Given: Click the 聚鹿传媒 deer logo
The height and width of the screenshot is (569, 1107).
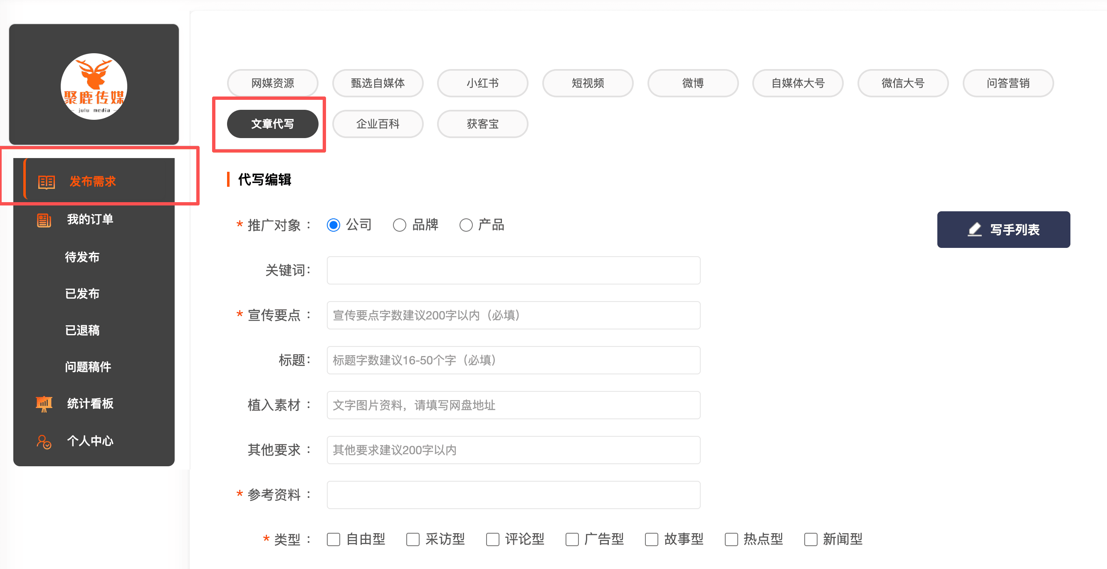Looking at the screenshot, I should tap(94, 86).
